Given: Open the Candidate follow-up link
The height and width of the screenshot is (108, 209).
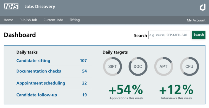Looking at the screenshot, I should [x=37, y=95].
